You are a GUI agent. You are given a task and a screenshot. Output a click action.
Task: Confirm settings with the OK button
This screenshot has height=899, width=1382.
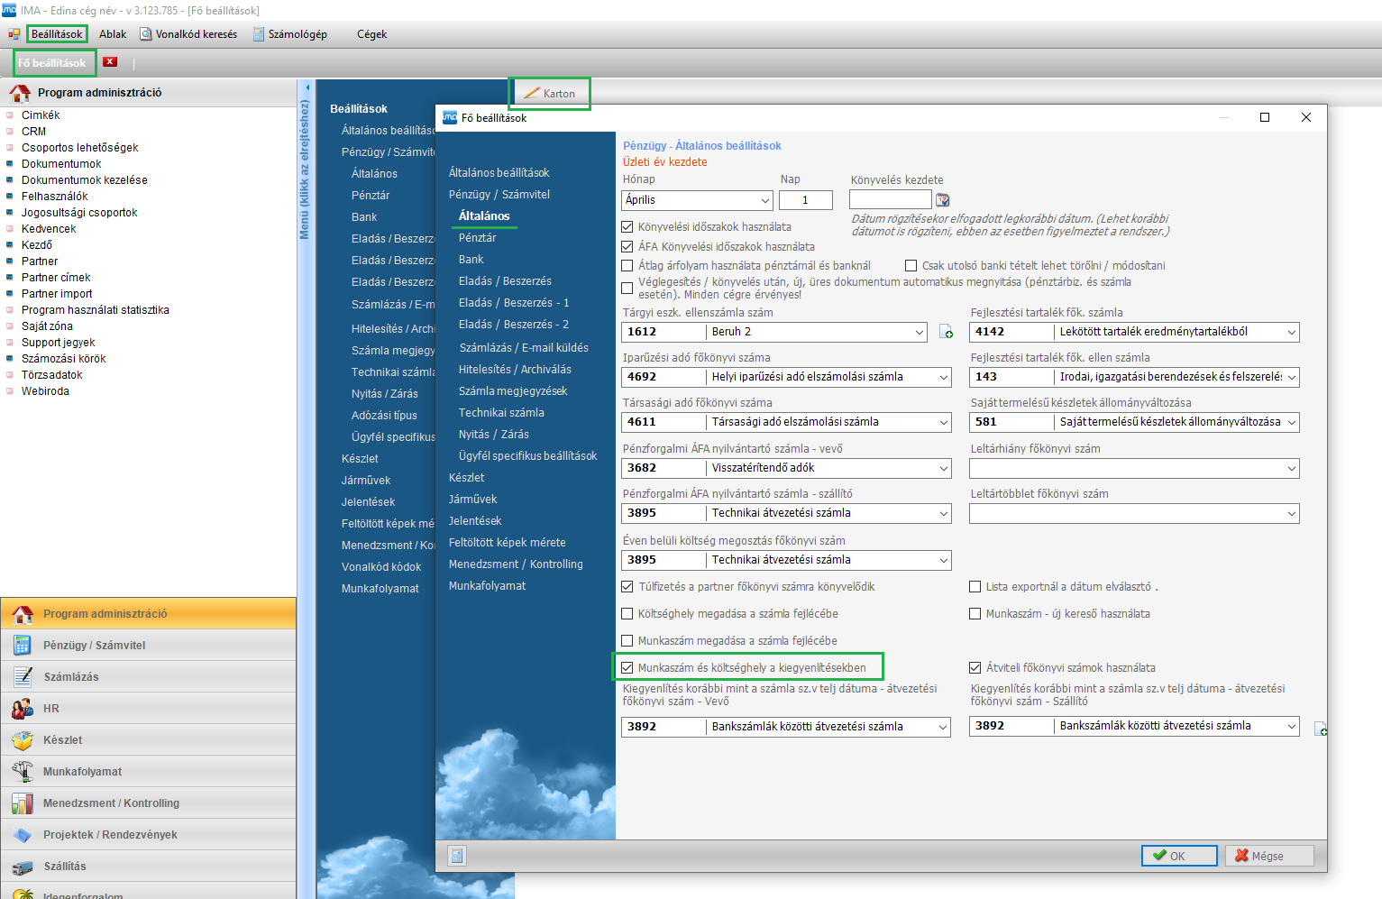pyautogui.click(x=1178, y=856)
